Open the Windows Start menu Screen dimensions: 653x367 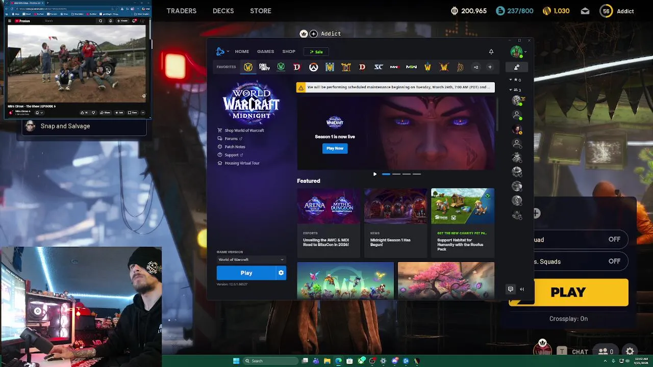click(x=236, y=361)
